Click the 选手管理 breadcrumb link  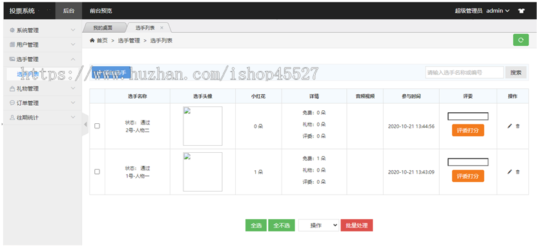(129, 41)
